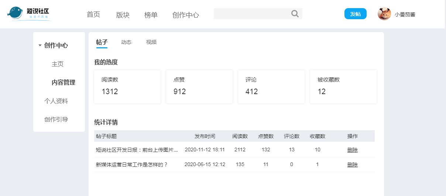The width and height of the screenshot is (446, 196).
Task: Open 创作中心 in top navigation
Action: click(185, 15)
